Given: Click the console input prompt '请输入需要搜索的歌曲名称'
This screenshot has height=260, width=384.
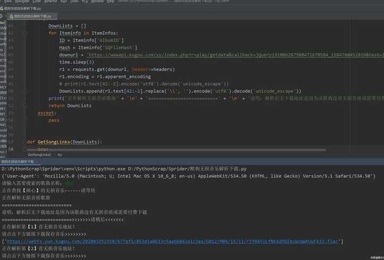Looking at the screenshot, I should 32,183.
